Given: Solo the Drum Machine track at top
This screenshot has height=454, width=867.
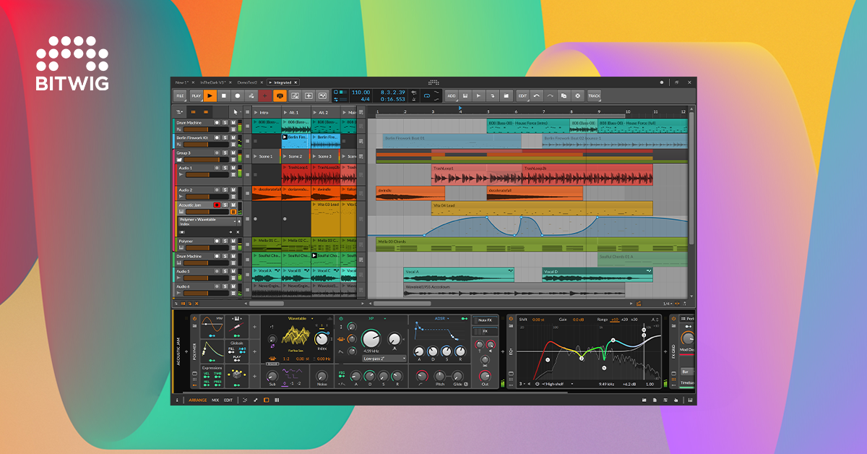Looking at the screenshot, I should click(x=225, y=123).
